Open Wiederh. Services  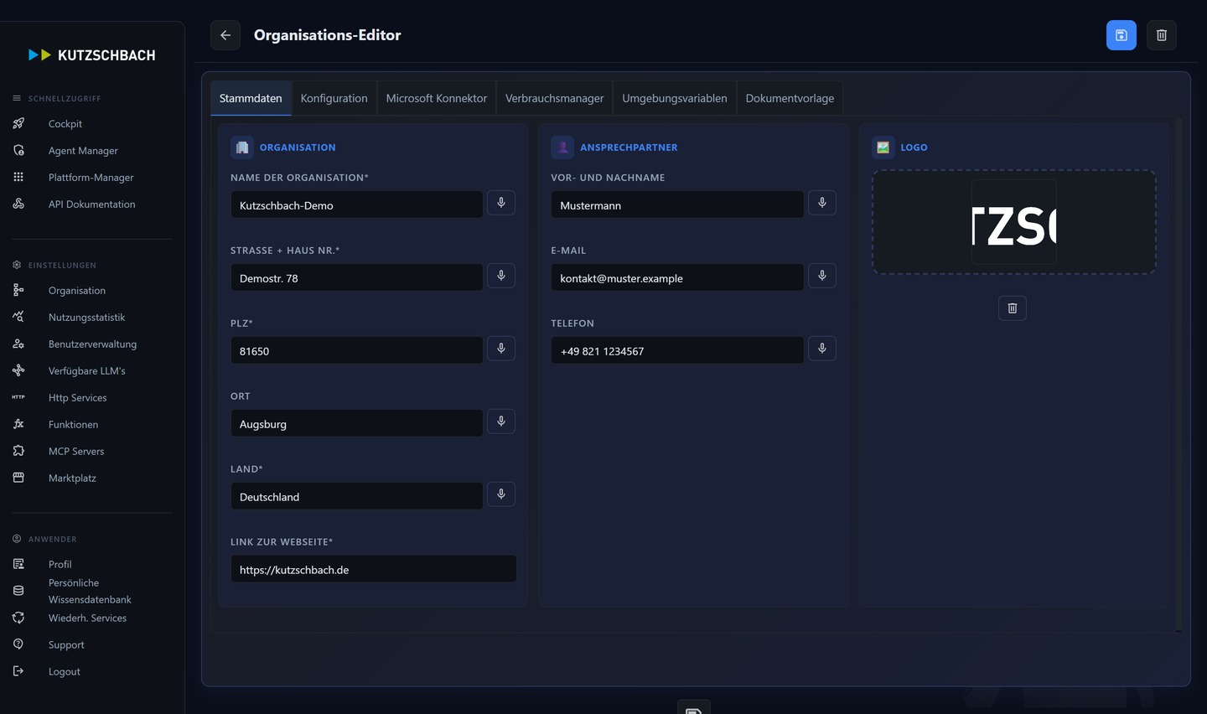pos(87,618)
